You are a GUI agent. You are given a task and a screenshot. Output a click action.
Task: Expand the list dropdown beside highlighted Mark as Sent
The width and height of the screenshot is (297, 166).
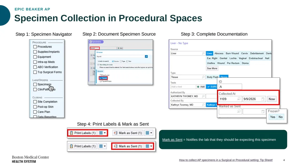149,146
